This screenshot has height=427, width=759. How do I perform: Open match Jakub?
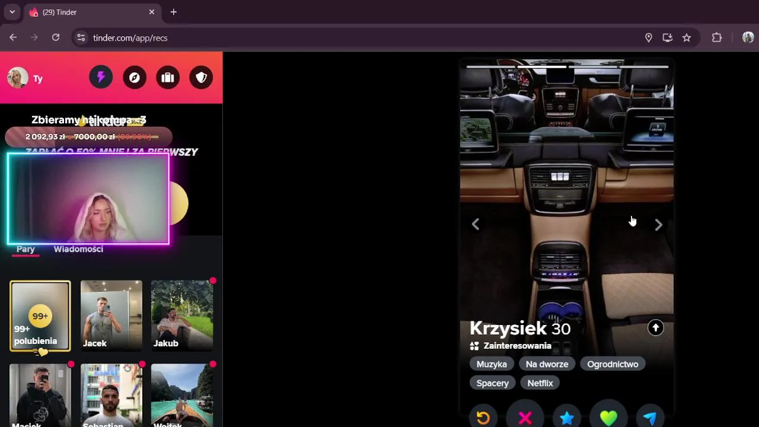pyautogui.click(x=182, y=316)
